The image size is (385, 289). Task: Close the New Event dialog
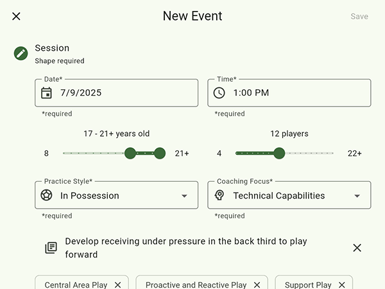[x=17, y=16]
